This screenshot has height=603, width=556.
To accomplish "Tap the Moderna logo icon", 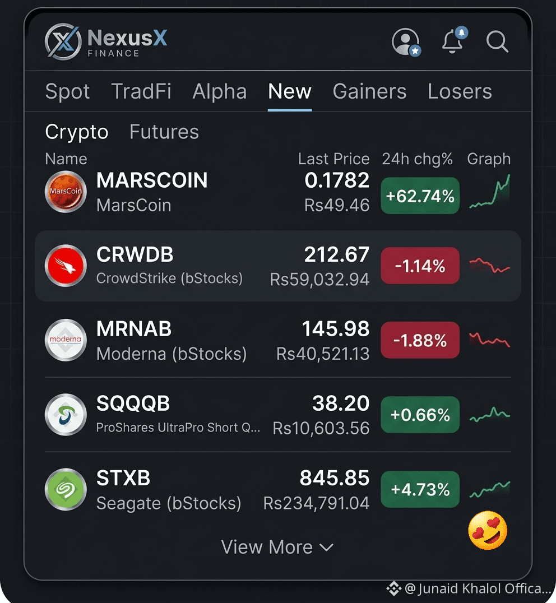I will 66,340.
